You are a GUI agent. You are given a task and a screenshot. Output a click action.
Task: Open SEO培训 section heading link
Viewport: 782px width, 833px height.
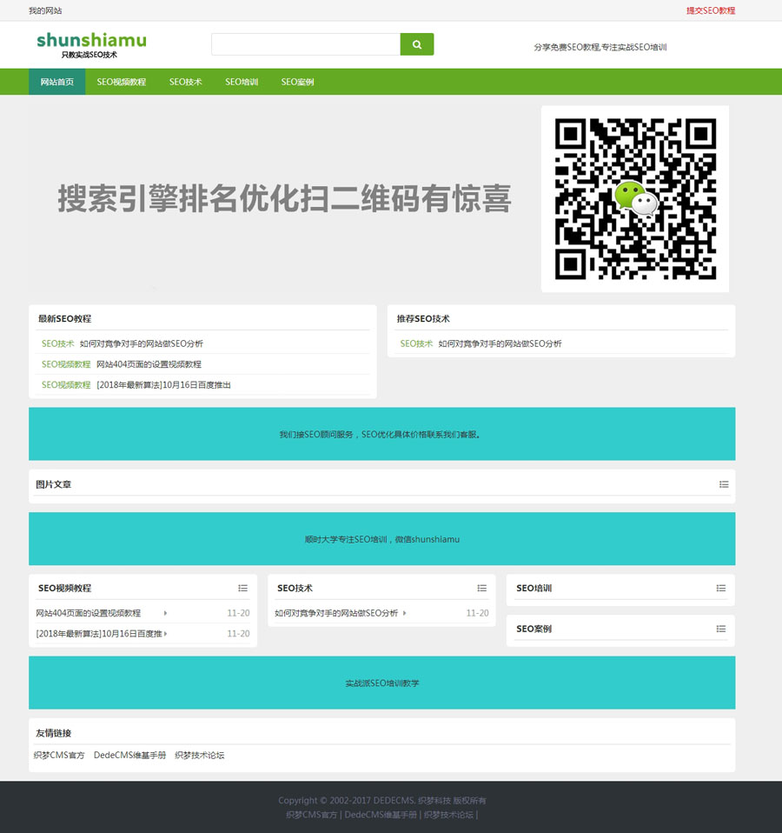point(533,588)
